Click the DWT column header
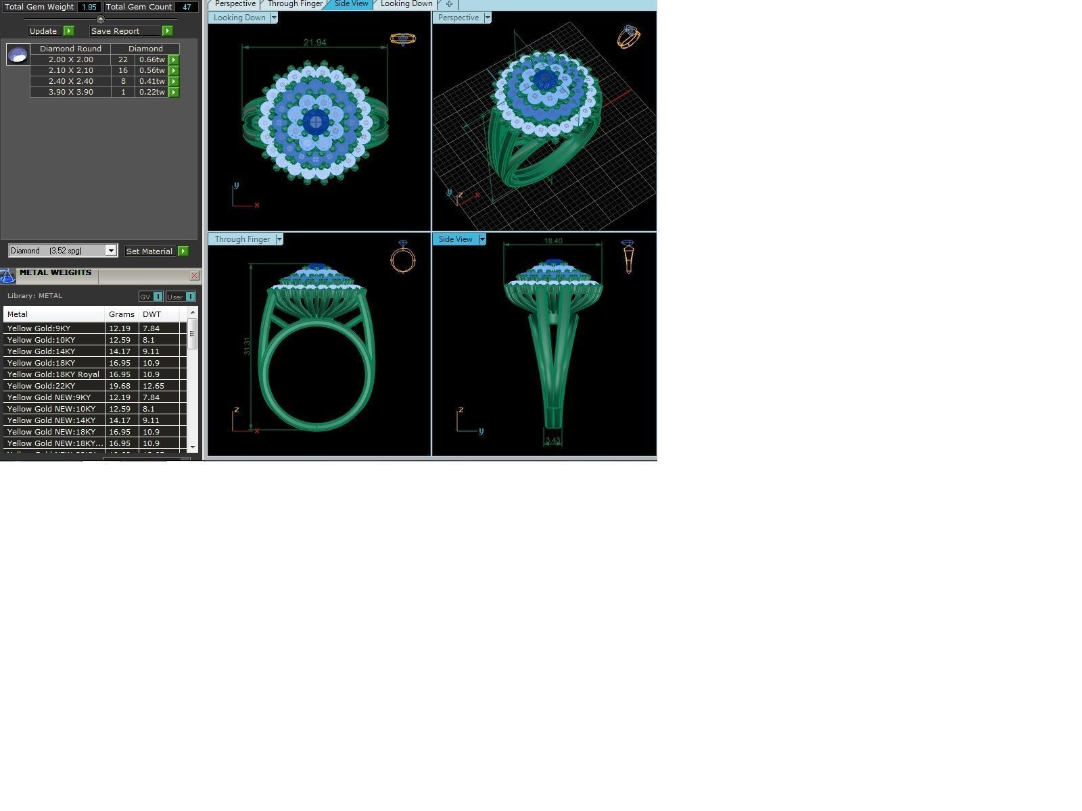This screenshot has width=1082, height=811. [x=160, y=314]
